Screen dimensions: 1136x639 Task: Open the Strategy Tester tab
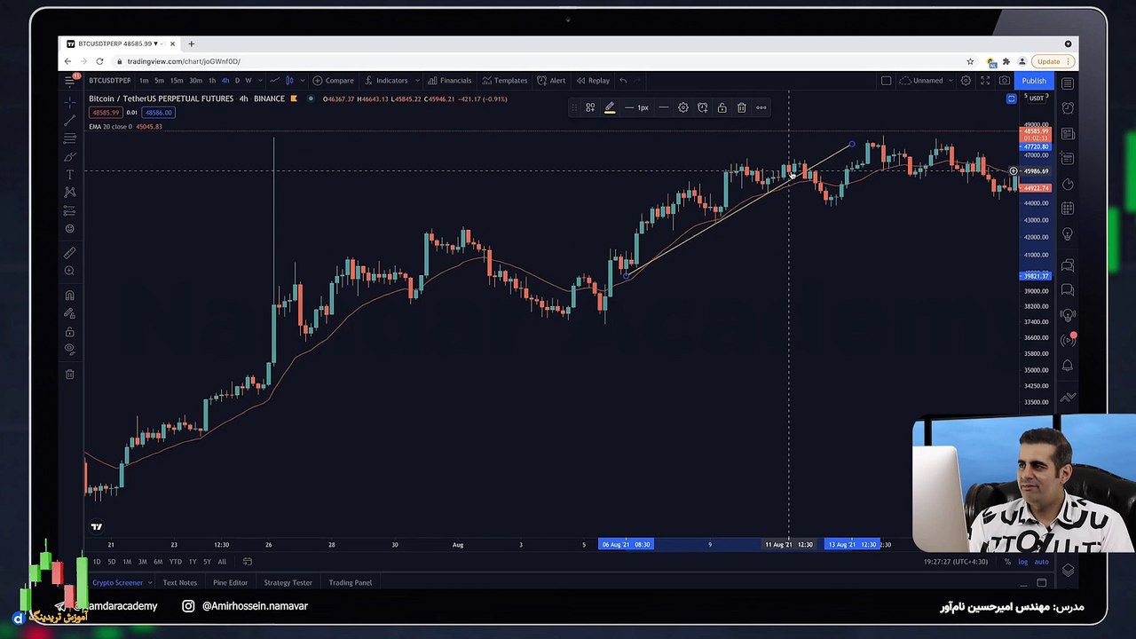pos(288,583)
